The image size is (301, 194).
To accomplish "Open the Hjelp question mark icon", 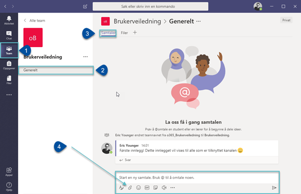I will 9,186.
